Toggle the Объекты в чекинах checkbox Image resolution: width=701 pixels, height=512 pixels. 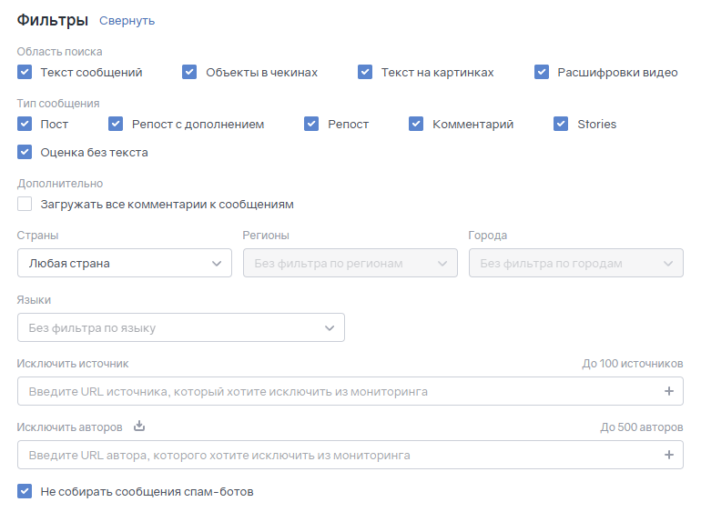(x=189, y=72)
